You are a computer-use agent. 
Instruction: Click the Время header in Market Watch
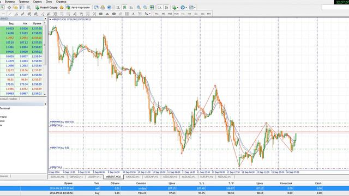[37, 23]
